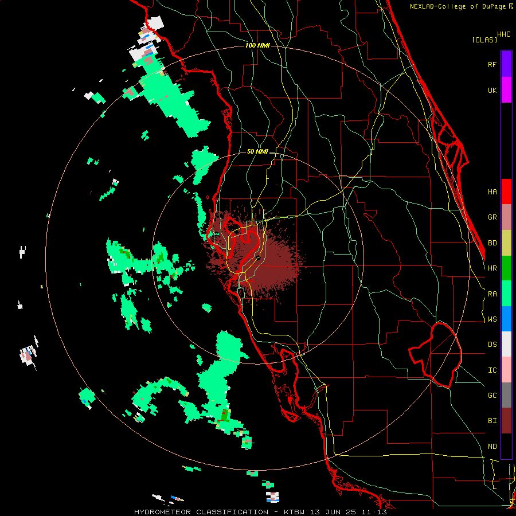The width and height of the screenshot is (516, 516).
Task: Click the GR legend label
Action: coord(492,217)
